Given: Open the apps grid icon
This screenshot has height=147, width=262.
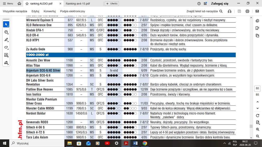Looking at the screenshot, I should pyautogui.click(x=205, y=3).
